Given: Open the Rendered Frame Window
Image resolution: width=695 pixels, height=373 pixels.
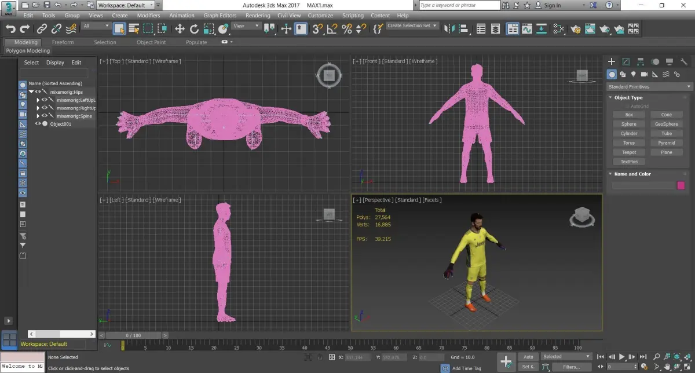Looking at the screenshot, I should point(590,28).
